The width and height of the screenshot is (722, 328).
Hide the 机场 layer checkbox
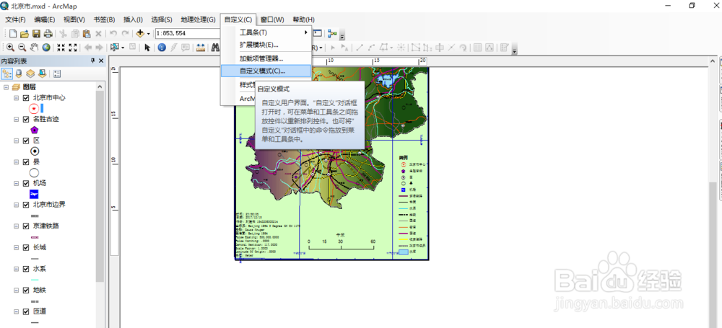(26, 183)
